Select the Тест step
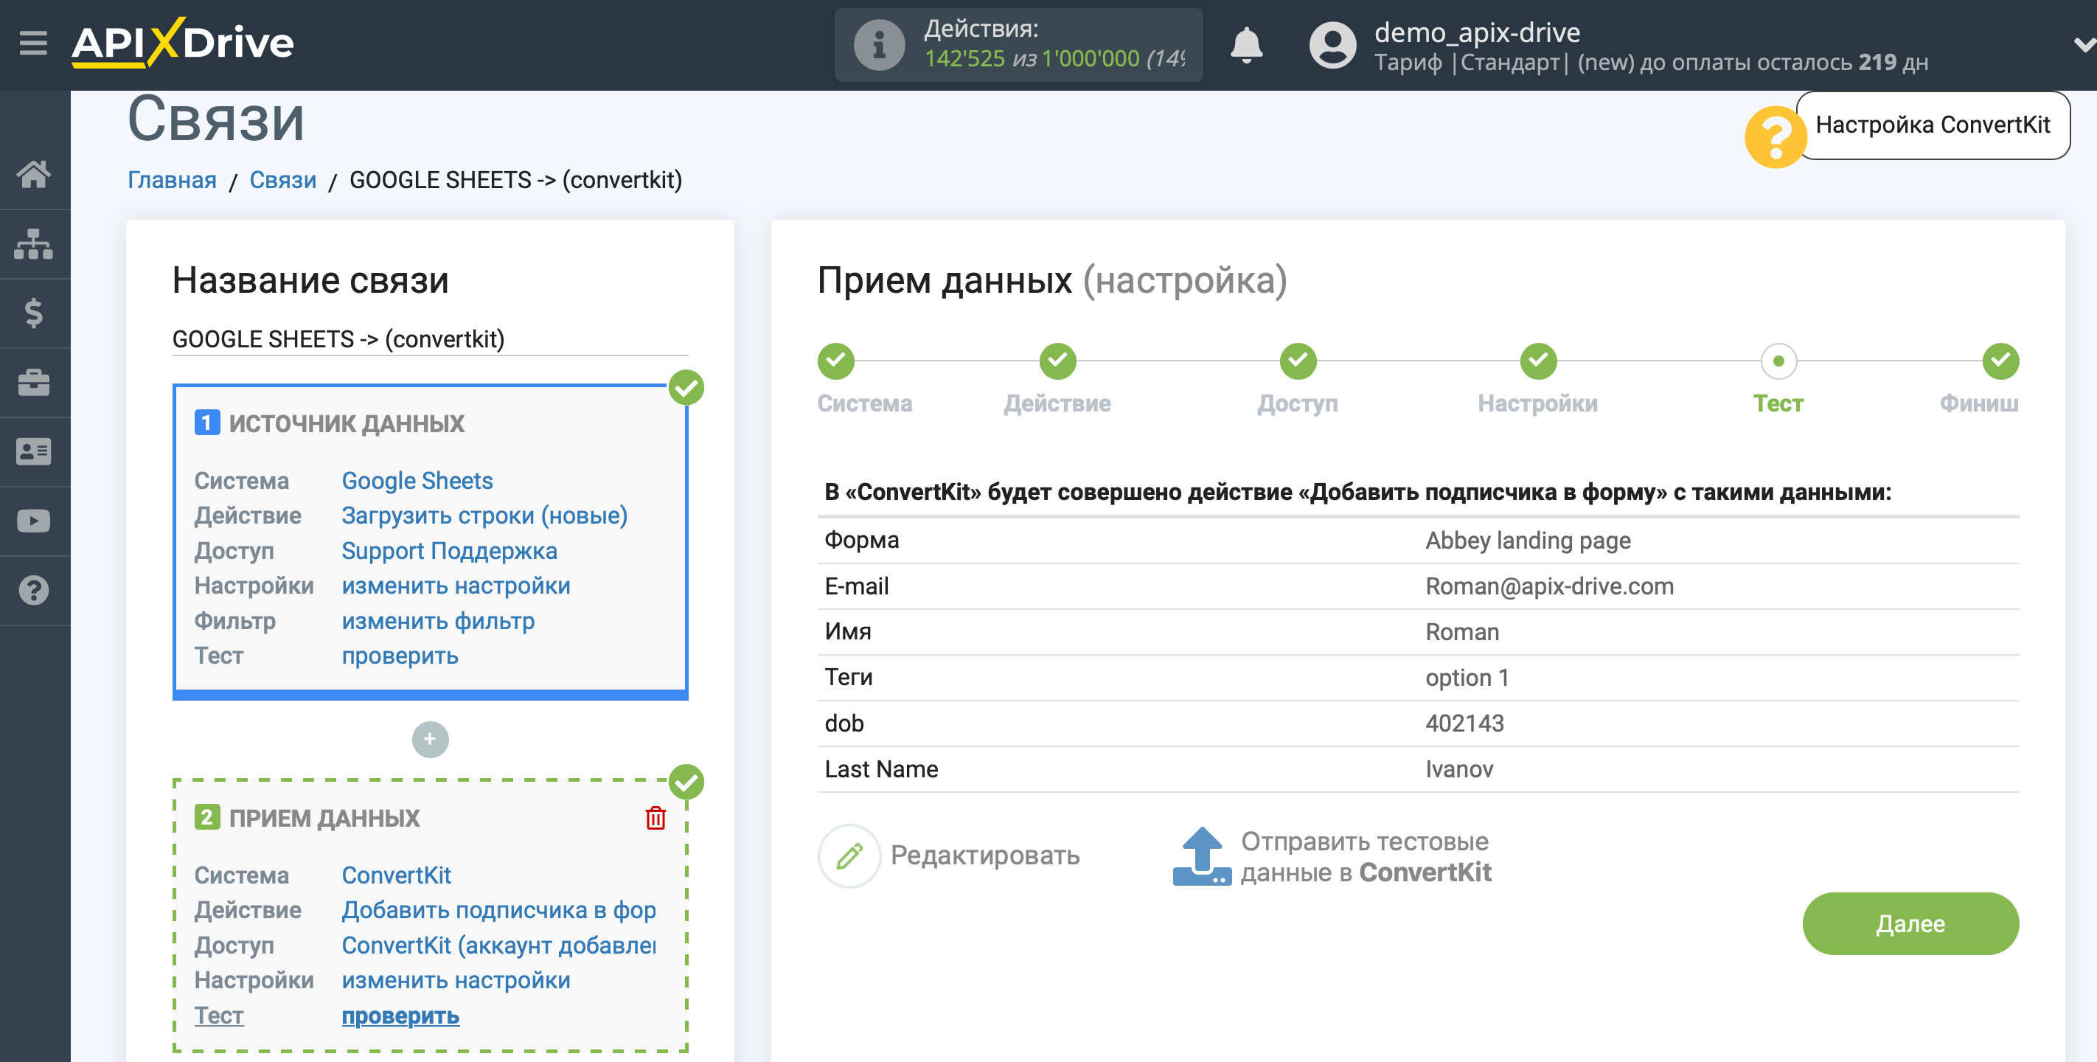 click(1778, 361)
